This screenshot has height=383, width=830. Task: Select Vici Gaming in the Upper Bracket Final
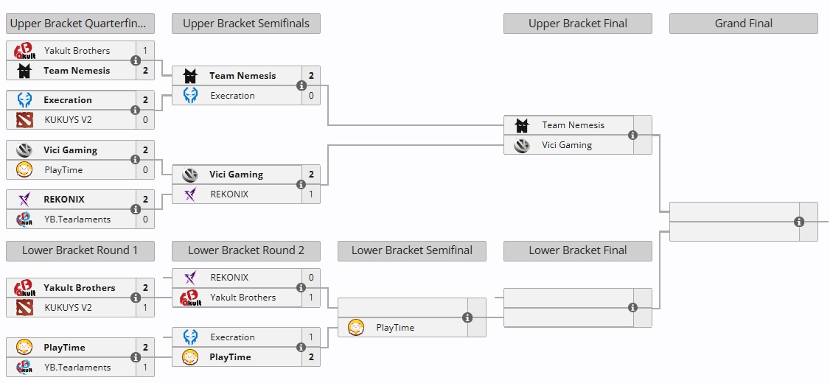point(567,145)
